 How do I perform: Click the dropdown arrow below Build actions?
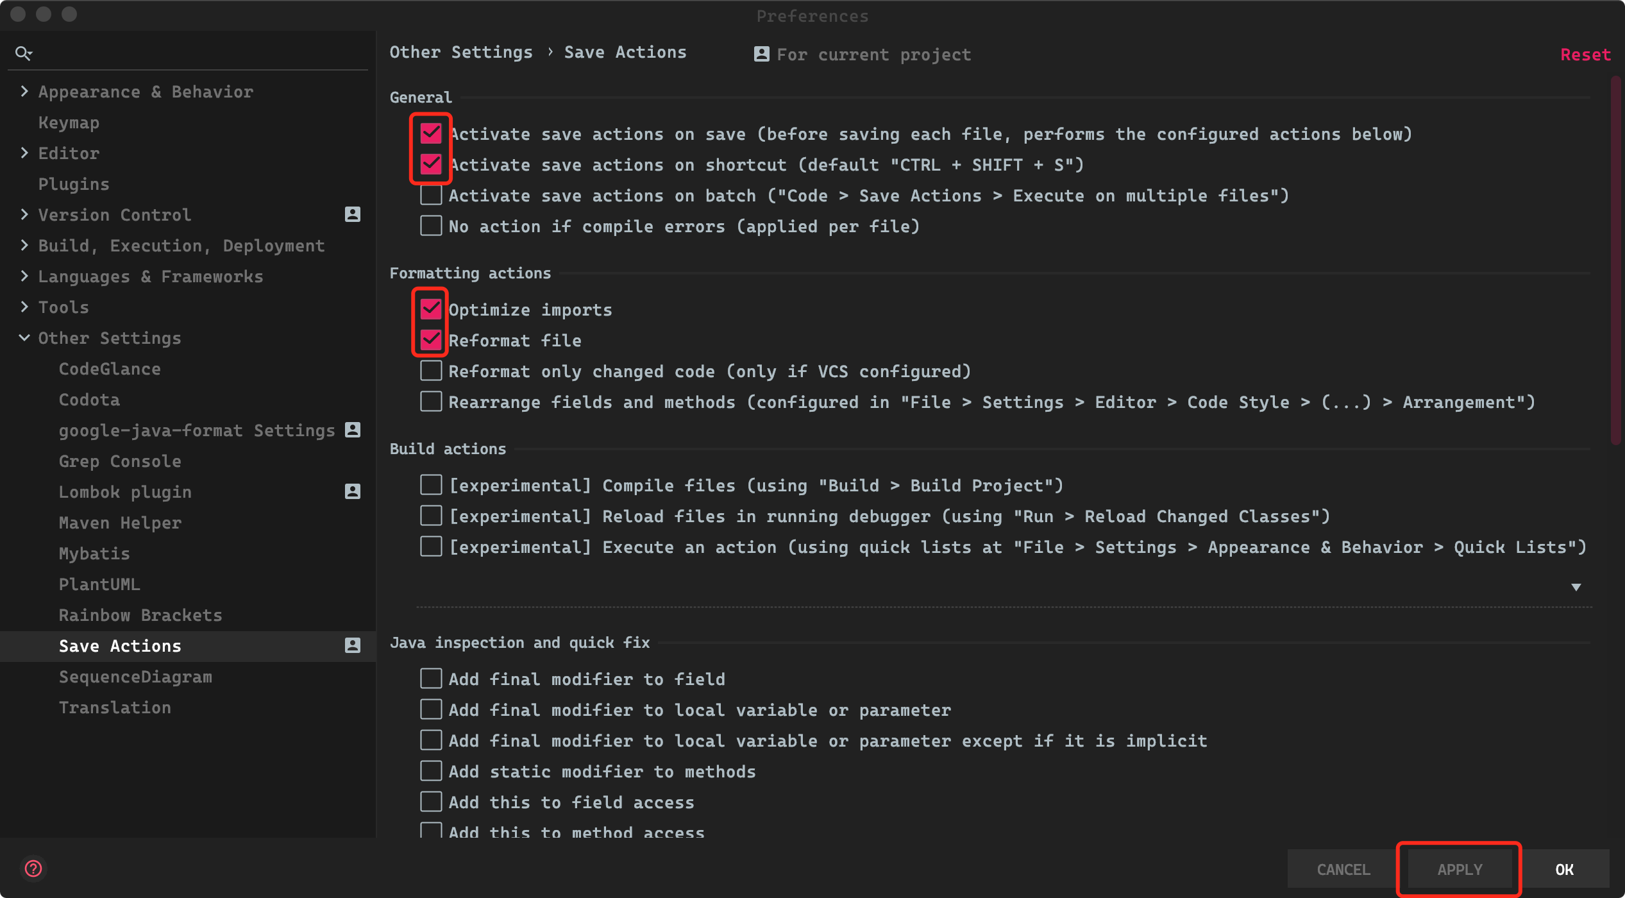[1576, 586]
